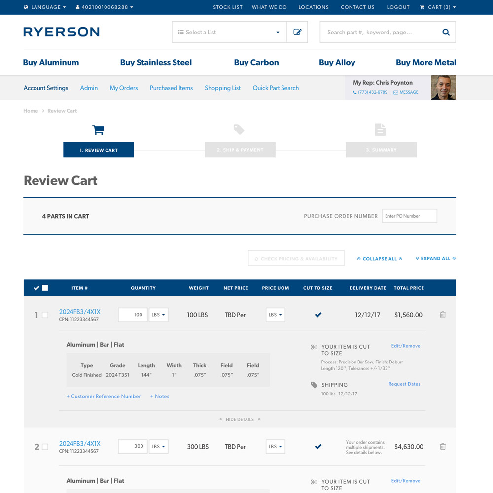
Task: Open Buy Alloy menu
Action: (337, 62)
